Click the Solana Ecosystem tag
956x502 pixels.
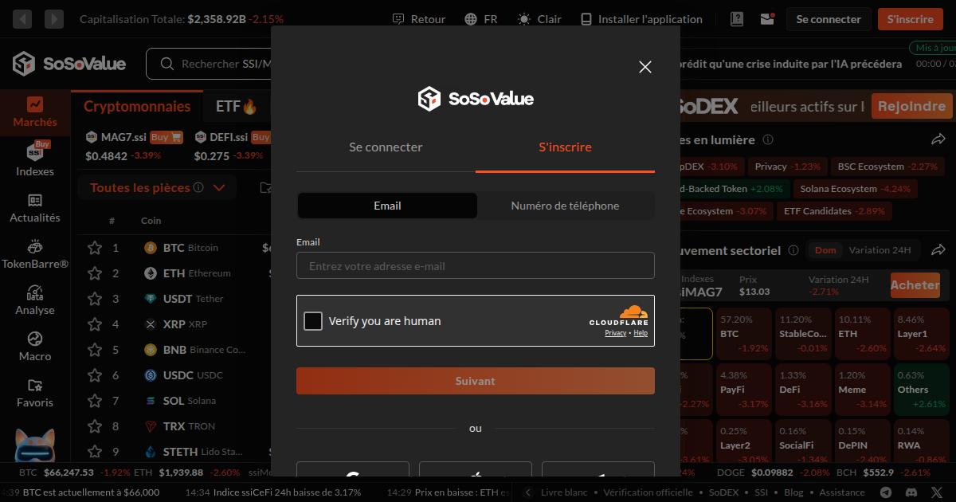coord(856,189)
